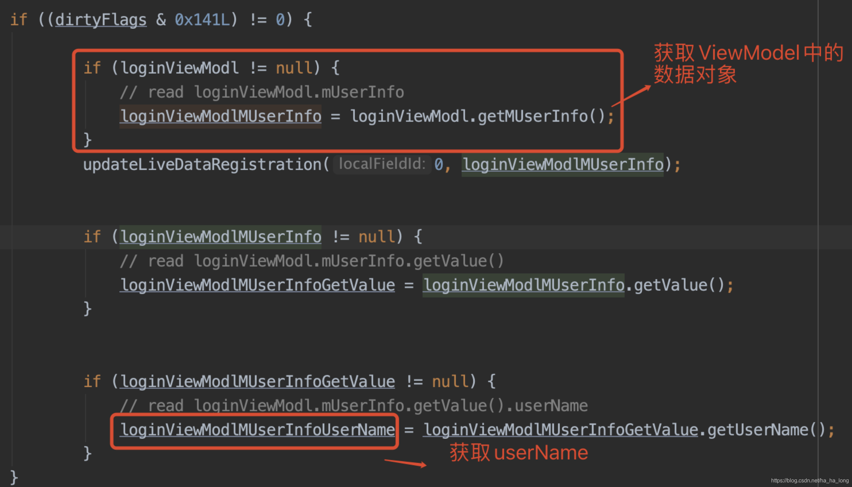Click the highlighted loginViewModlMUserInfo assignment variable
The image size is (852, 487).
tap(220, 116)
